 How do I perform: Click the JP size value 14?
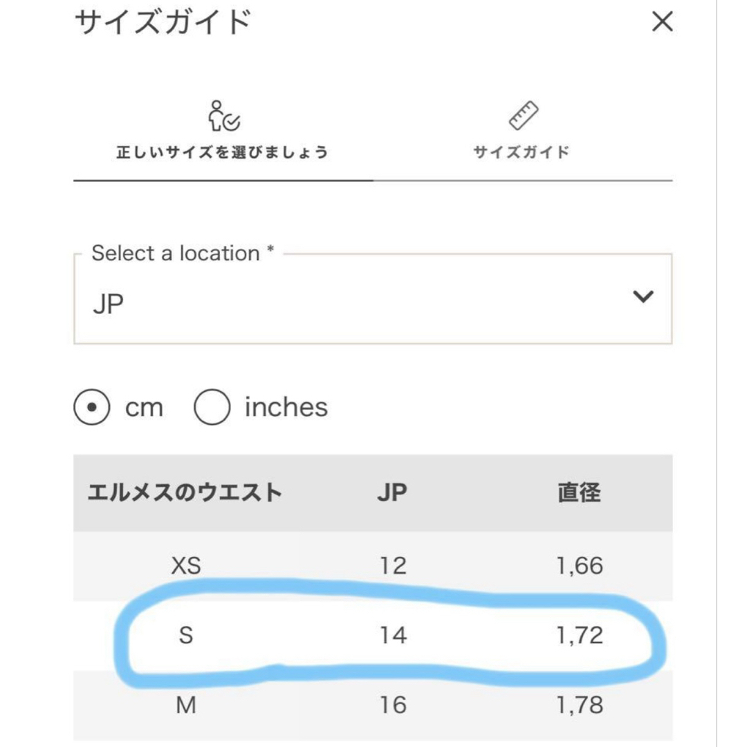393,636
